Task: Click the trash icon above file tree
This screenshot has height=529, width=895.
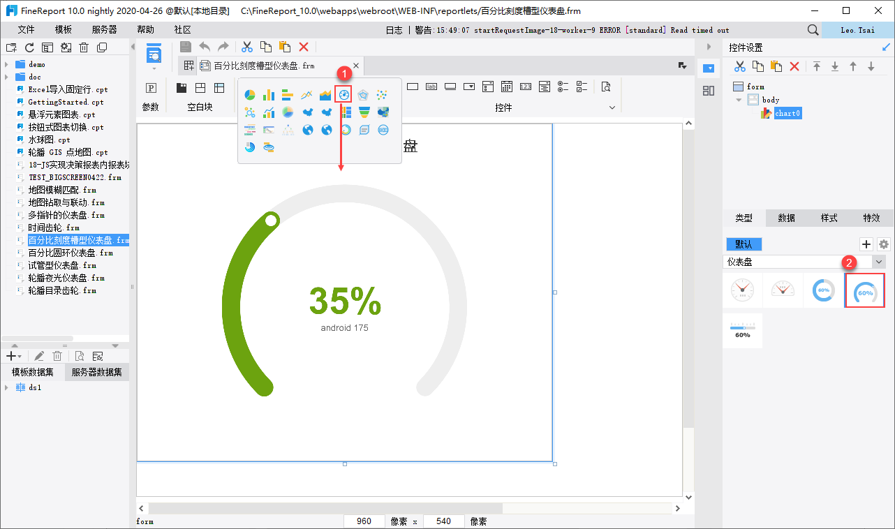Action: tap(84, 47)
